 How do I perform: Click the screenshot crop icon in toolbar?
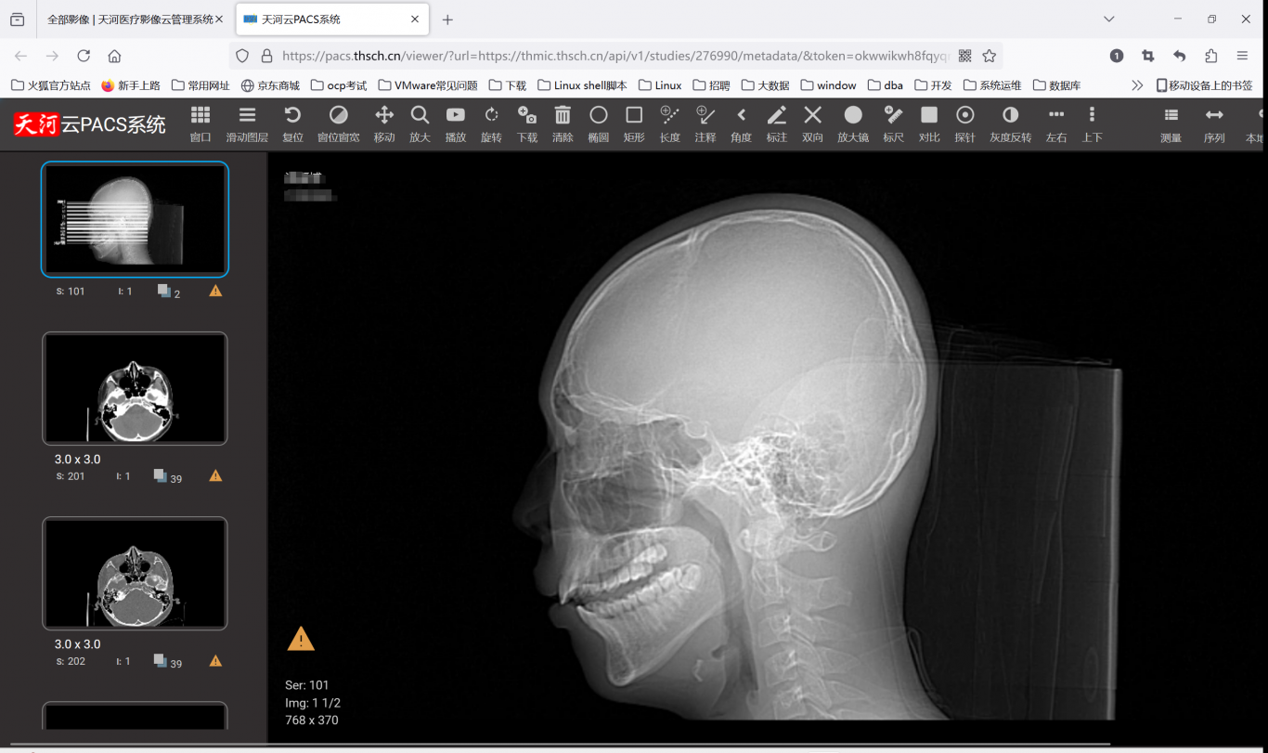pos(1148,56)
